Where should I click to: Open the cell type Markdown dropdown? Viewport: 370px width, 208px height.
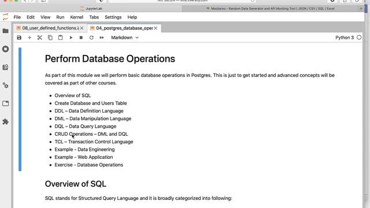(125, 38)
